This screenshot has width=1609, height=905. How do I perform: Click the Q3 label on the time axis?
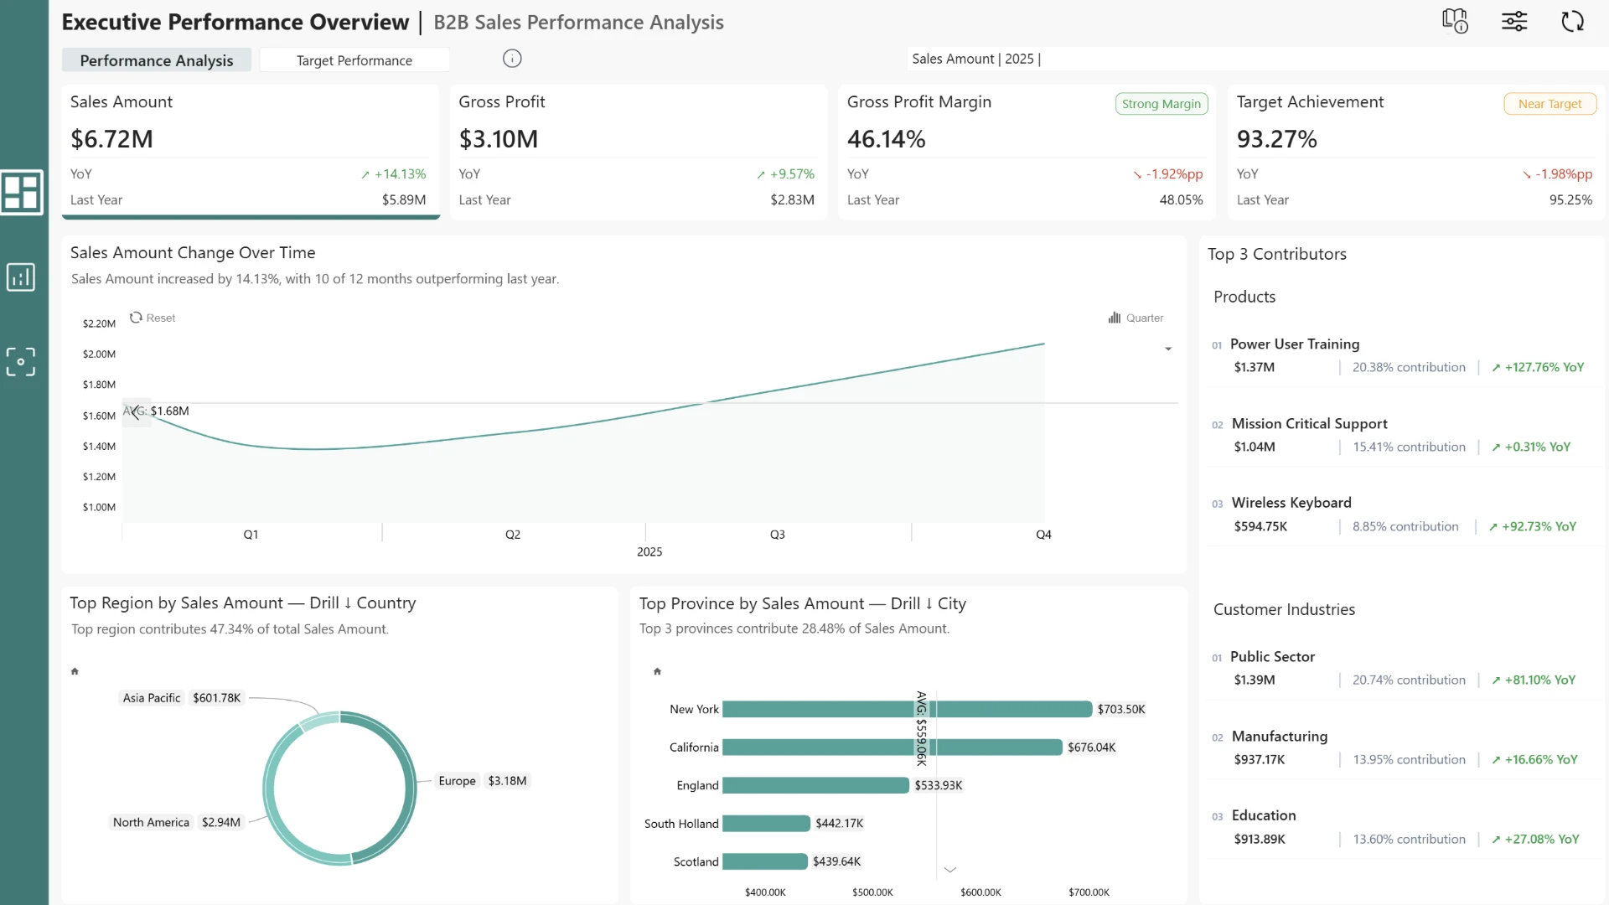pos(778,535)
